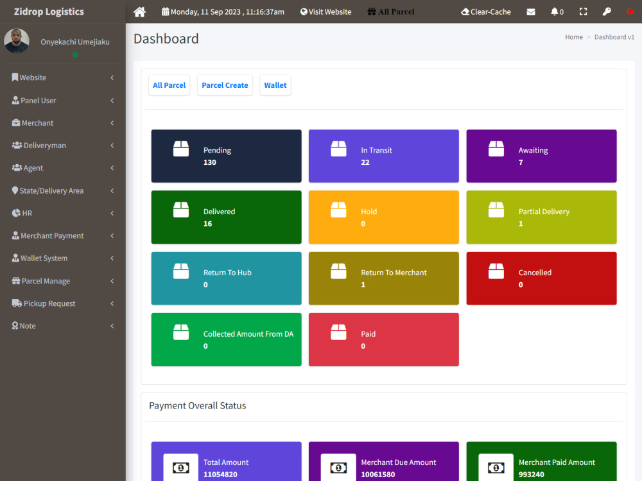
Task: Expand the Website menu chevron
Action: pyautogui.click(x=112, y=78)
